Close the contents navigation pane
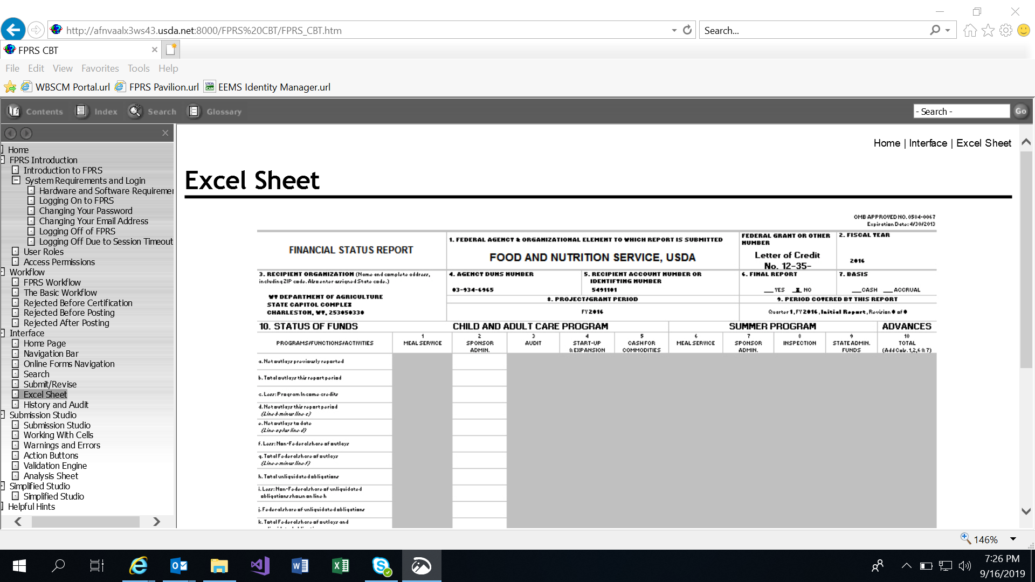The image size is (1035, 582). 165,133
